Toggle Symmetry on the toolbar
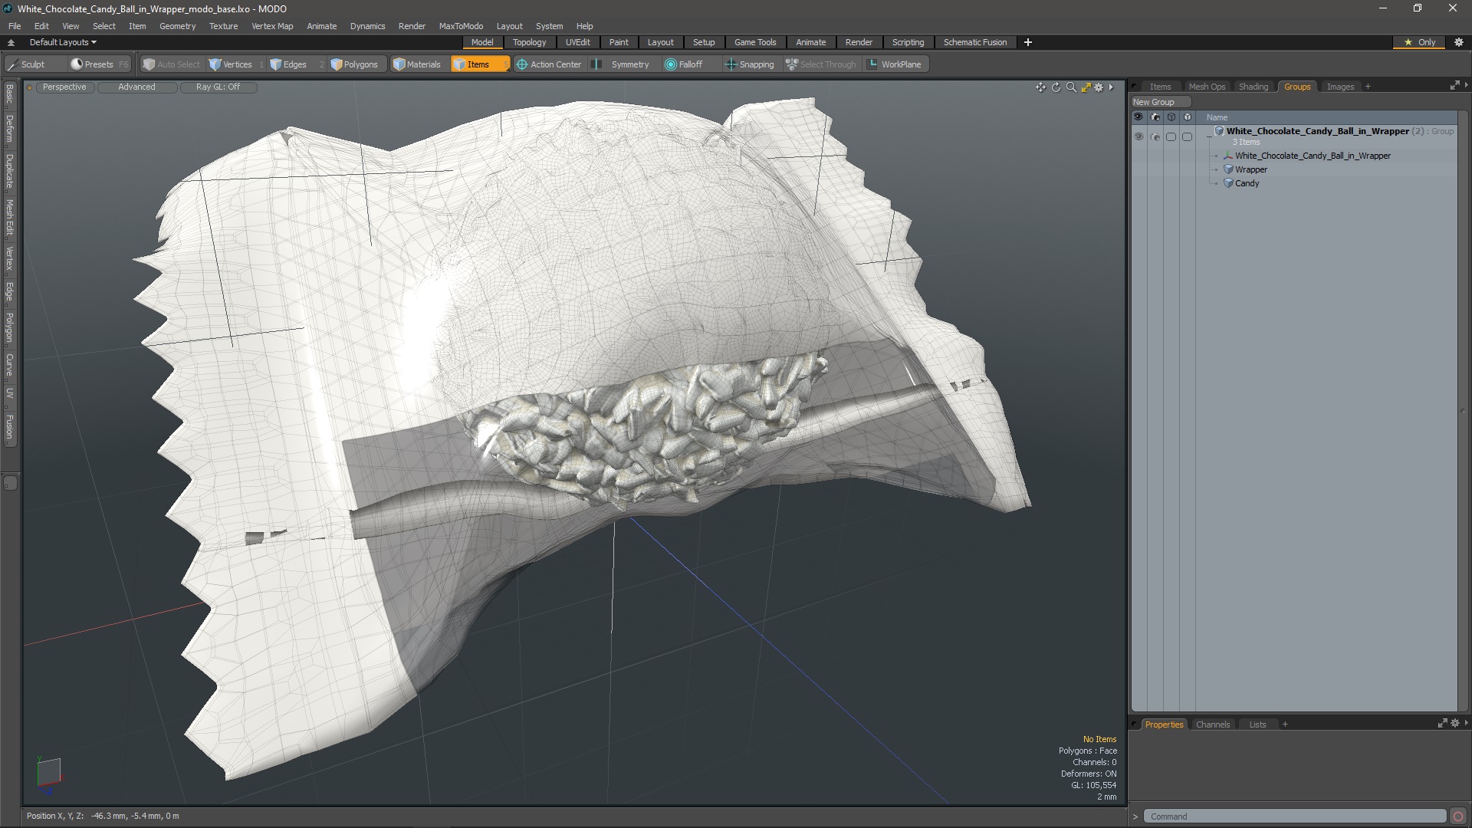Image resolution: width=1472 pixels, height=828 pixels. point(622,64)
